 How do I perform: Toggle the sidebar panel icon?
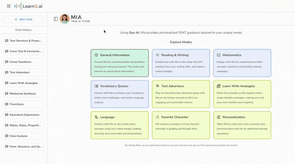56,19
